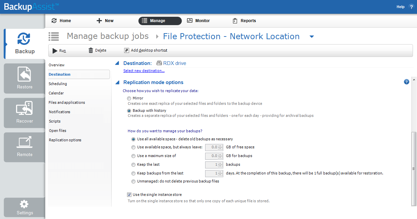Click Select new destination link

[x=144, y=71]
